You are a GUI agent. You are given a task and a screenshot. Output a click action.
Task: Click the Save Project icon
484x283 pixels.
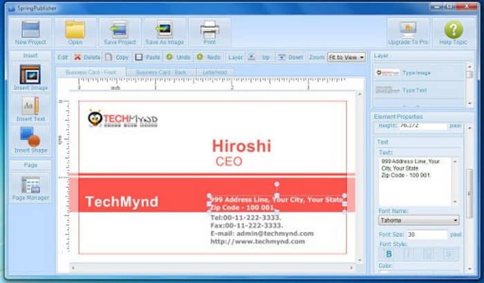pos(120,32)
